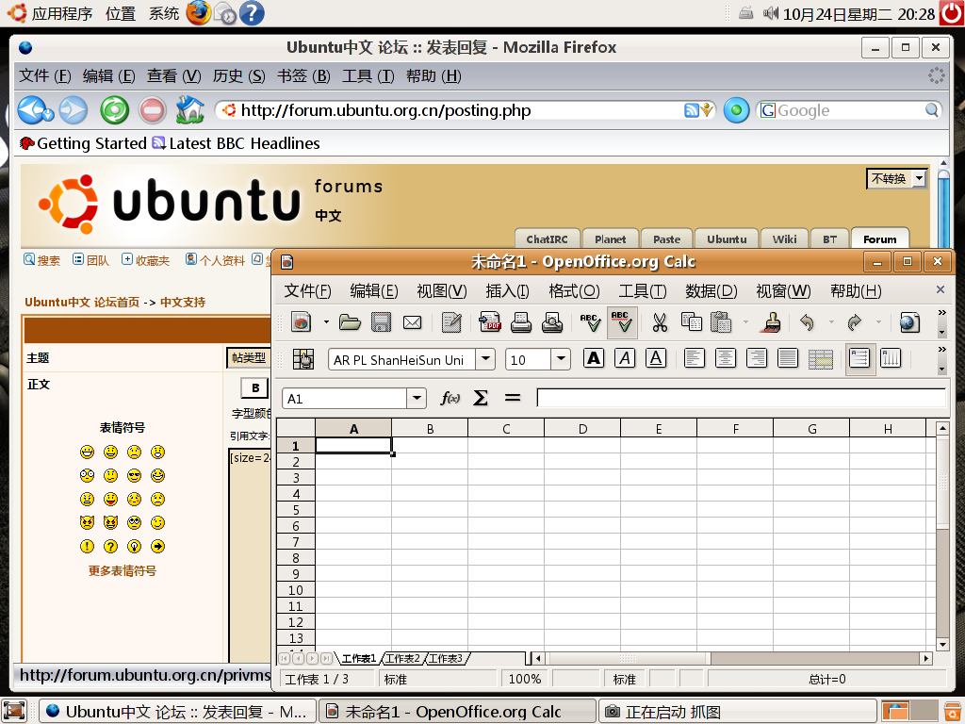Run the spellcheck ABC icon in Calc
This screenshot has height=724, width=965.
click(x=590, y=322)
